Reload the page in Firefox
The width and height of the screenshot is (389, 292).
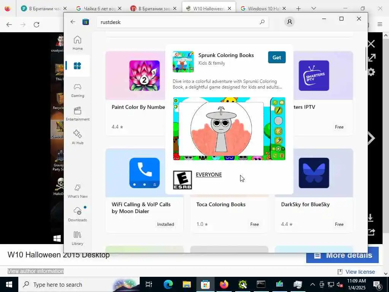[x=36, y=25]
